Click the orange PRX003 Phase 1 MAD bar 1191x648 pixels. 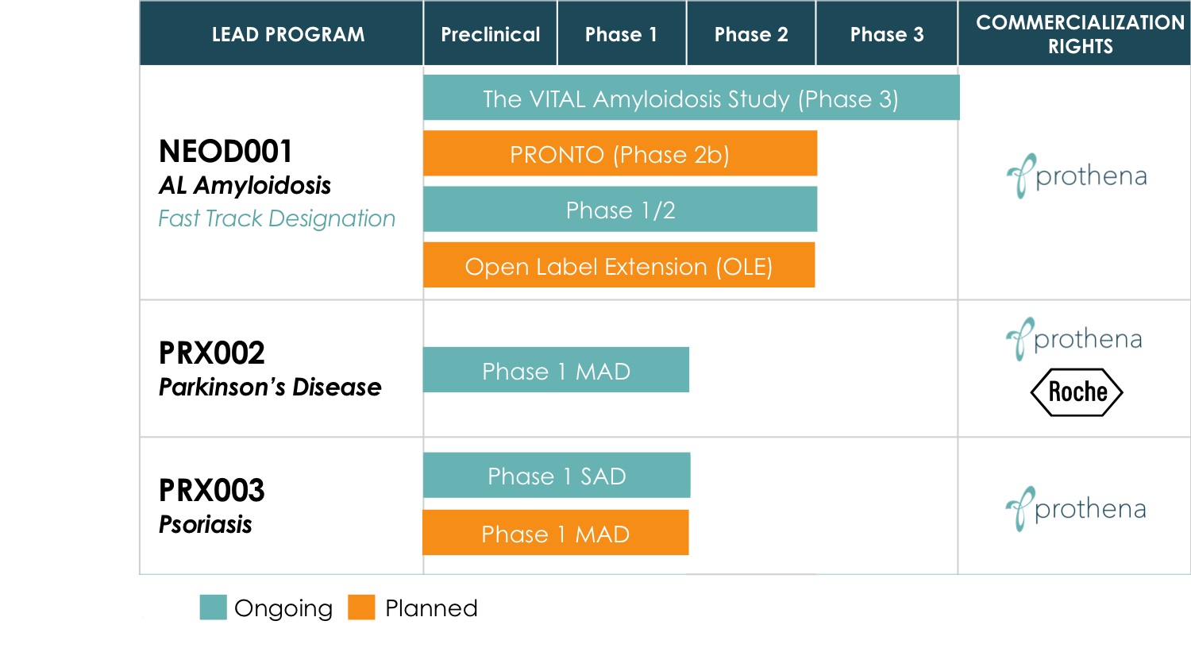pyautogui.click(x=555, y=533)
